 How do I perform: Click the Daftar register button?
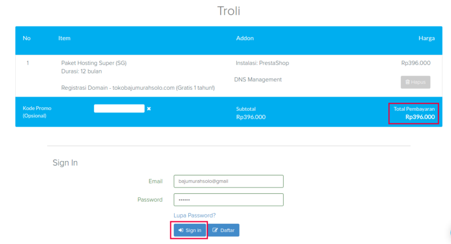pos(223,230)
